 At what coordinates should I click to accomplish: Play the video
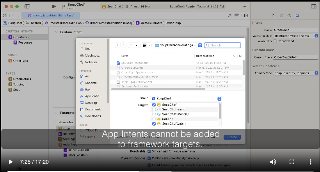(x=11, y=162)
